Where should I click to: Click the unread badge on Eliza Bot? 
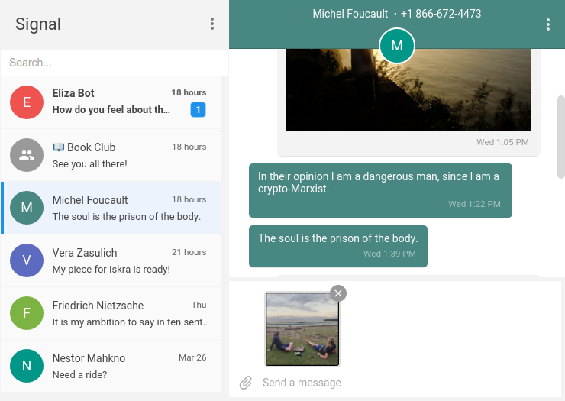click(198, 110)
